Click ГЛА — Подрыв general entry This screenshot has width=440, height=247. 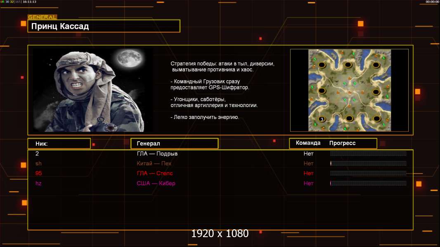coord(157,154)
